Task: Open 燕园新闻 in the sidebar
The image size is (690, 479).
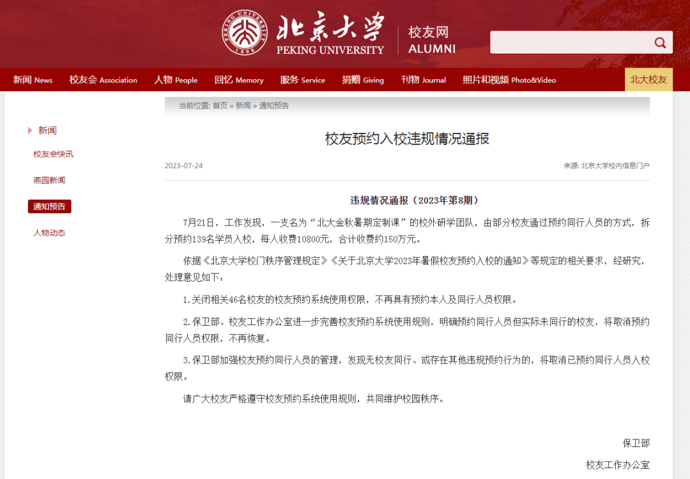Action: tap(49, 180)
